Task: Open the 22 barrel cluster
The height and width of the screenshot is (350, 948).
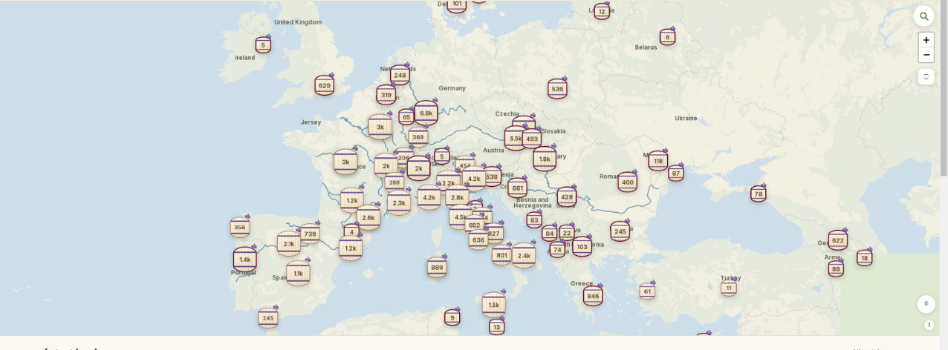Action: 566,233
